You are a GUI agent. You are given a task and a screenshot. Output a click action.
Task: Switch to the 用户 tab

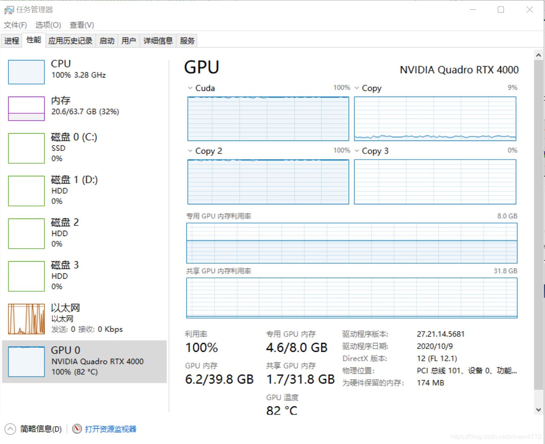coord(129,41)
